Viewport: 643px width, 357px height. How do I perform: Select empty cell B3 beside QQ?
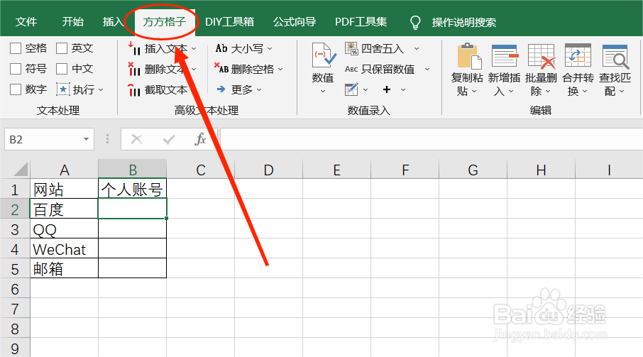[132, 229]
